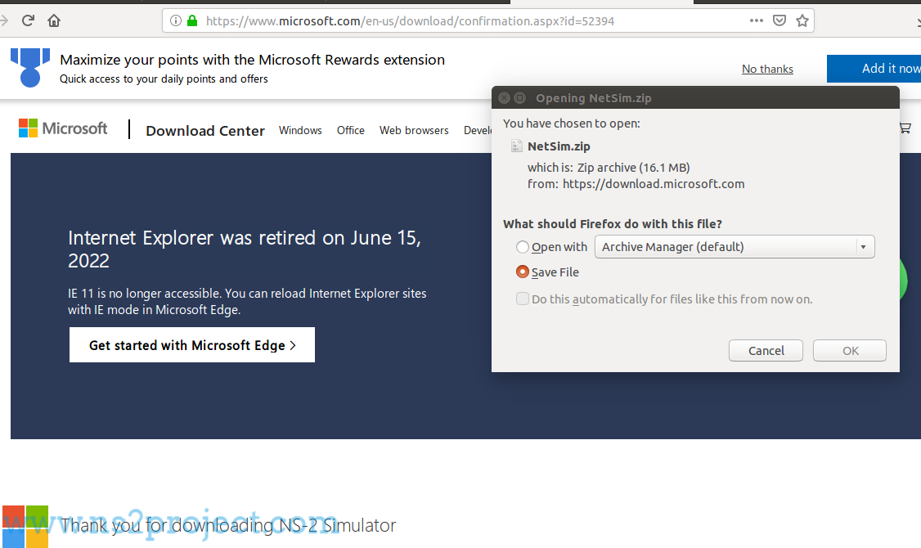Viewport: 921px width, 548px height.
Task: Confirm the dialog with OK
Action: pos(850,351)
